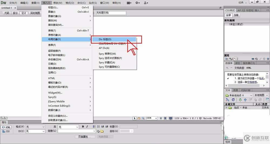Open the 未命名站点 8 site dropdown
Image resolution: width=270 pixels, height=144 pixels.
[x=239, y=95]
